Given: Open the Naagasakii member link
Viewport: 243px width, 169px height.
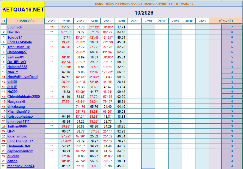Looking at the screenshot, I should pyautogui.click(x=16, y=102).
